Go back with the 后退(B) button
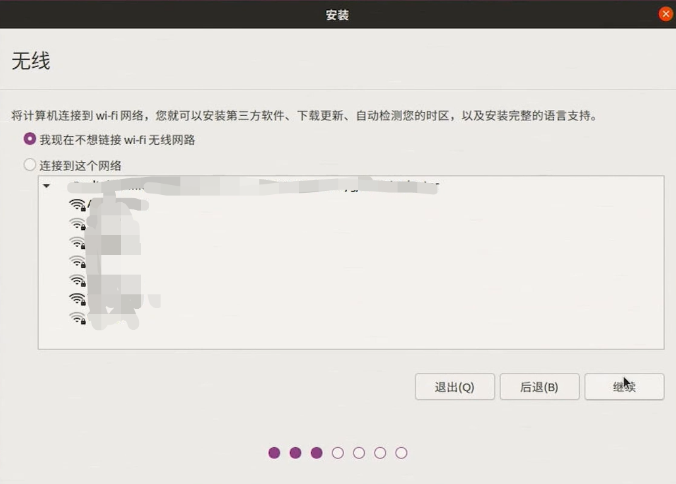This screenshot has height=484, width=676. coord(539,387)
